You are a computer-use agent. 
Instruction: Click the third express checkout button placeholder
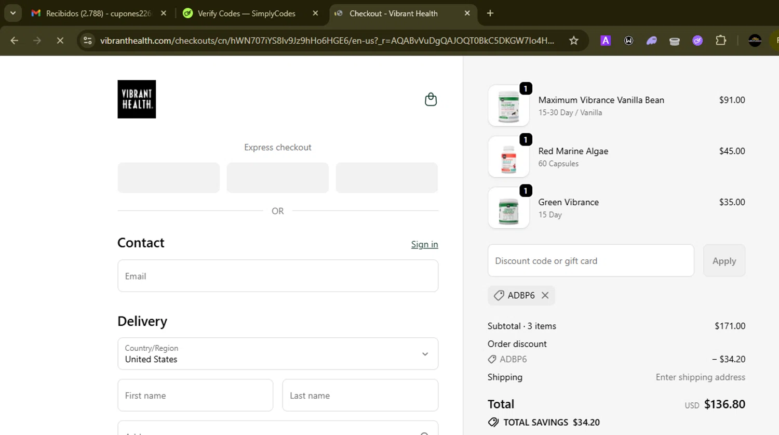(x=387, y=178)
